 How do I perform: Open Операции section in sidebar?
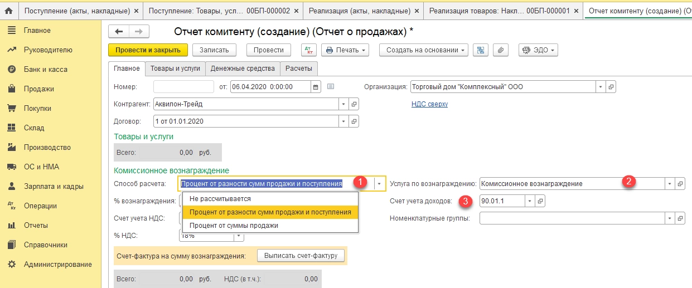tap(40, 206)
